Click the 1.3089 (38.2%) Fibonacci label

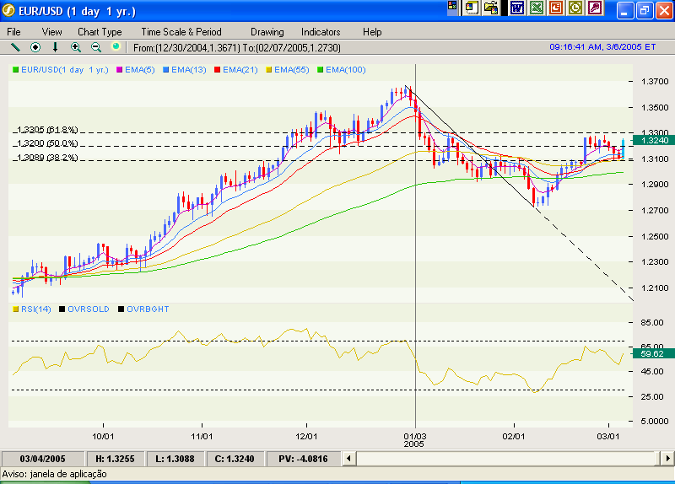pyautogui.click(x=47, y=158)
